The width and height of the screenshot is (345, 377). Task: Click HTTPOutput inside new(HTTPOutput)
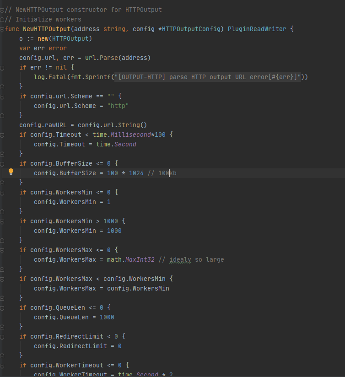[x=70, y=39]
